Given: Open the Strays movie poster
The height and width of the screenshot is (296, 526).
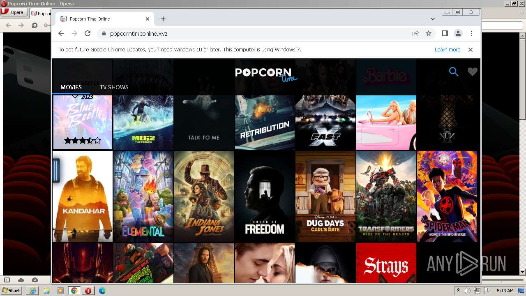Looking at the screenshot, I should coord(386,263).
